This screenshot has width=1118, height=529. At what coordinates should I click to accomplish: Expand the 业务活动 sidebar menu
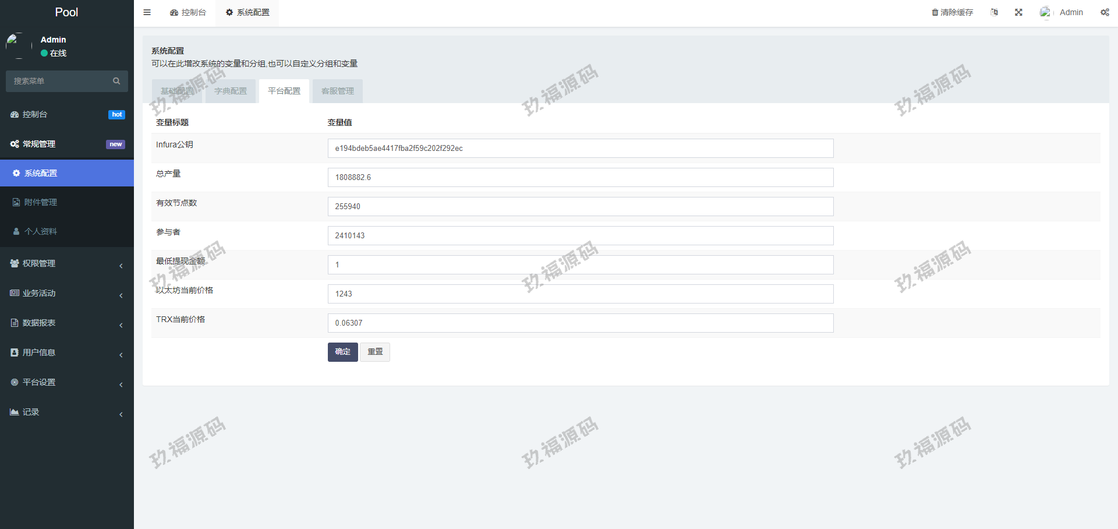click(x=39, y=293)
